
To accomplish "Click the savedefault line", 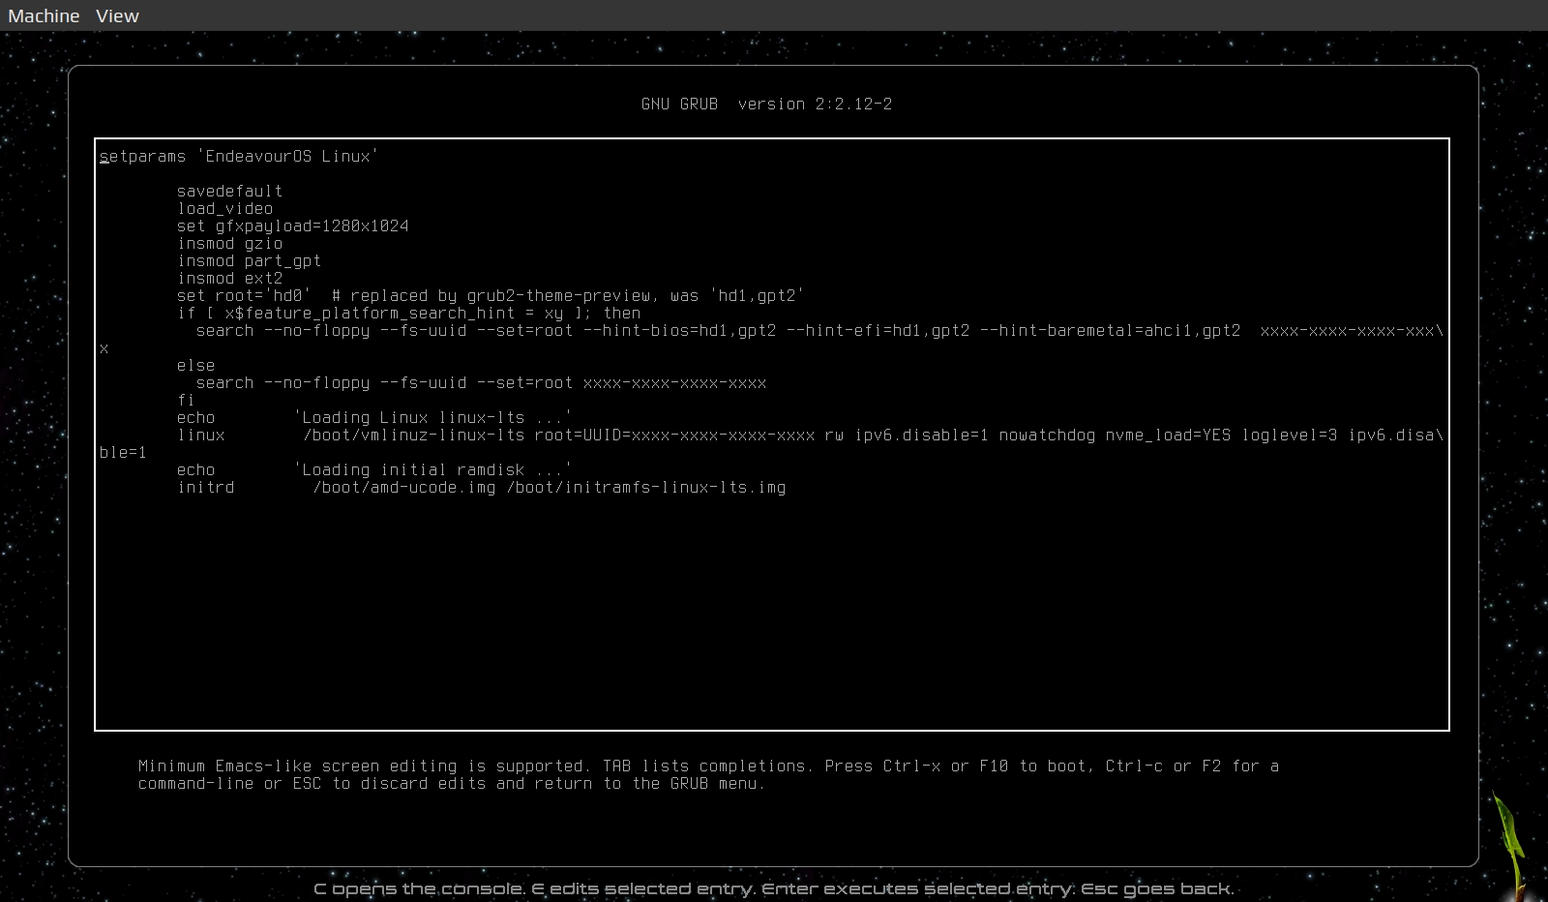I will click(229, 191).
